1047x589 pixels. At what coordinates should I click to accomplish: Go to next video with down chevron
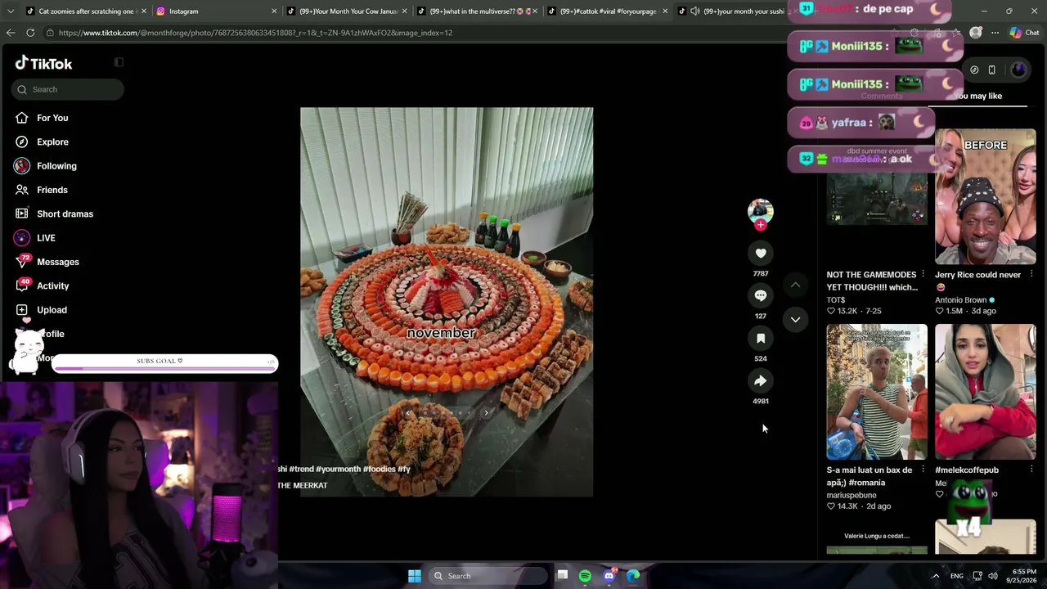click(795, 319)
